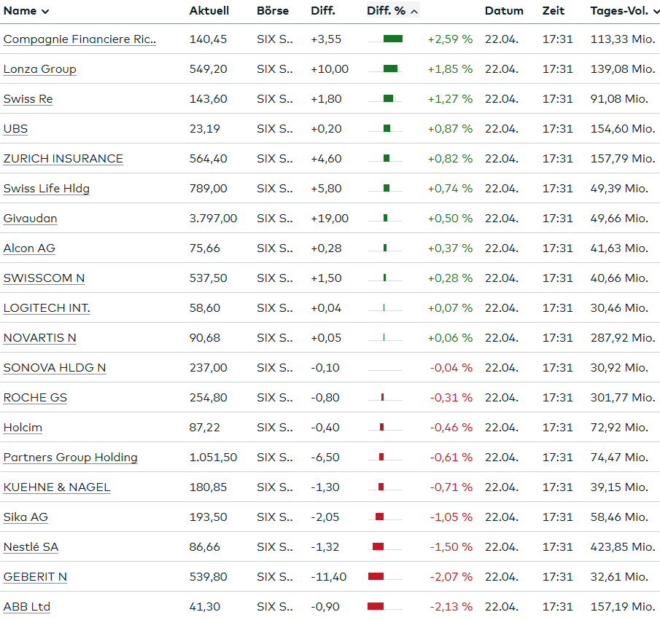The image size is (660, 620).
Task: Sort by Tages-Vol. column header
Action: point(625,11)
